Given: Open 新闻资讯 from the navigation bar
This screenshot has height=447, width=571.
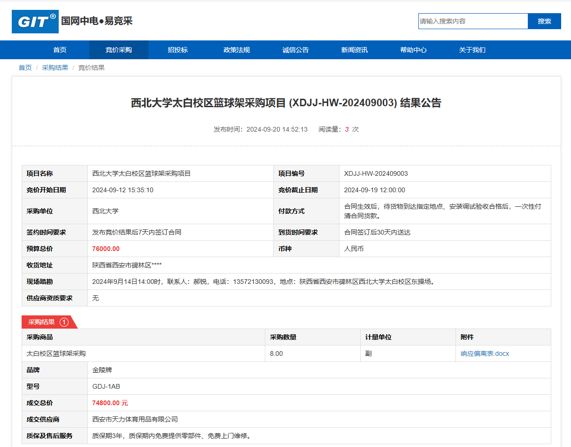Looking at the screenshot, I should click(x=354, y=50).
